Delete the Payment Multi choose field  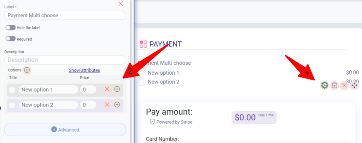point(344,85)
